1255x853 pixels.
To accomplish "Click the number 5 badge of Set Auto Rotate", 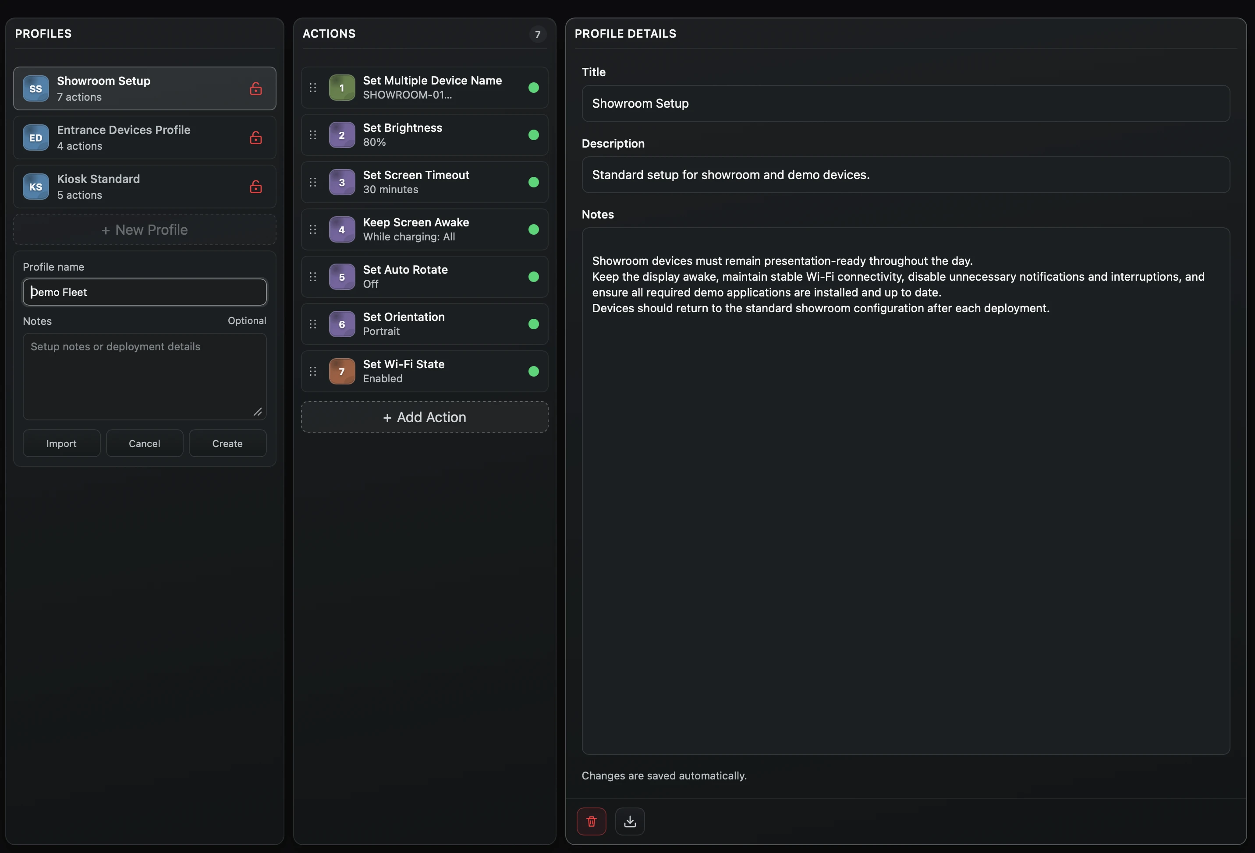I will pos(342,277).
